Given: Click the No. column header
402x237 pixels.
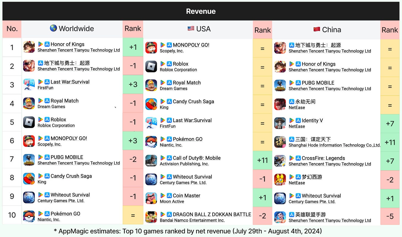Looking at the screenshot, I should pyautogui.click(x=12, y=29).
